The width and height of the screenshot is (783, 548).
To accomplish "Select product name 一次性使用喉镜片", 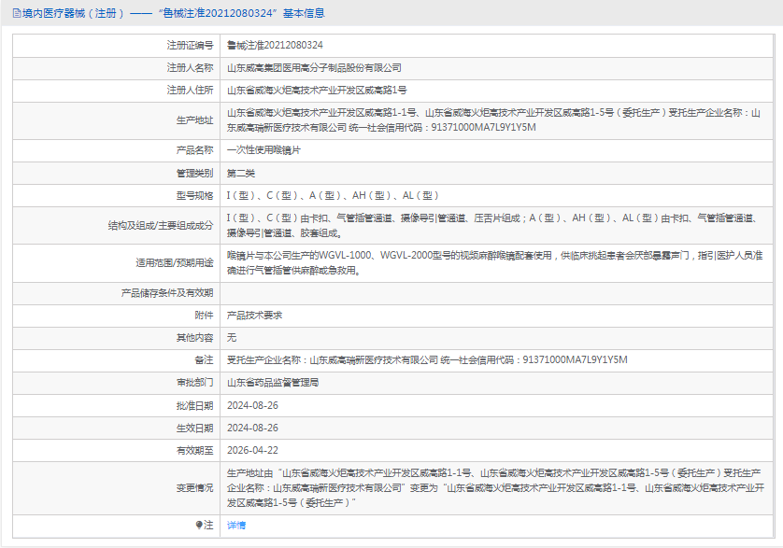I will pos(263,150).
